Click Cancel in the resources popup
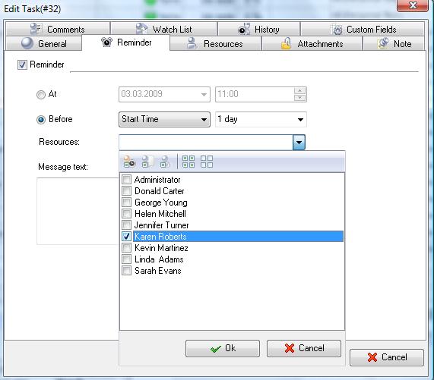Image resolution: width=434 pixels, height=380 pixels. 304,348
